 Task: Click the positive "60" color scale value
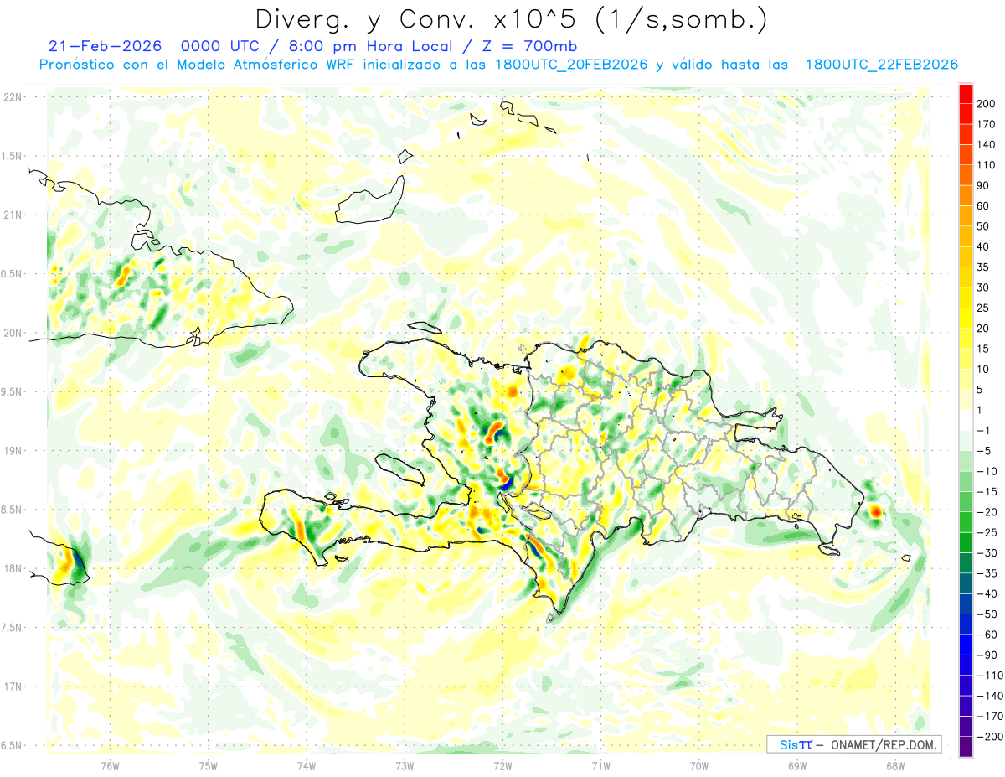(984, 206)
